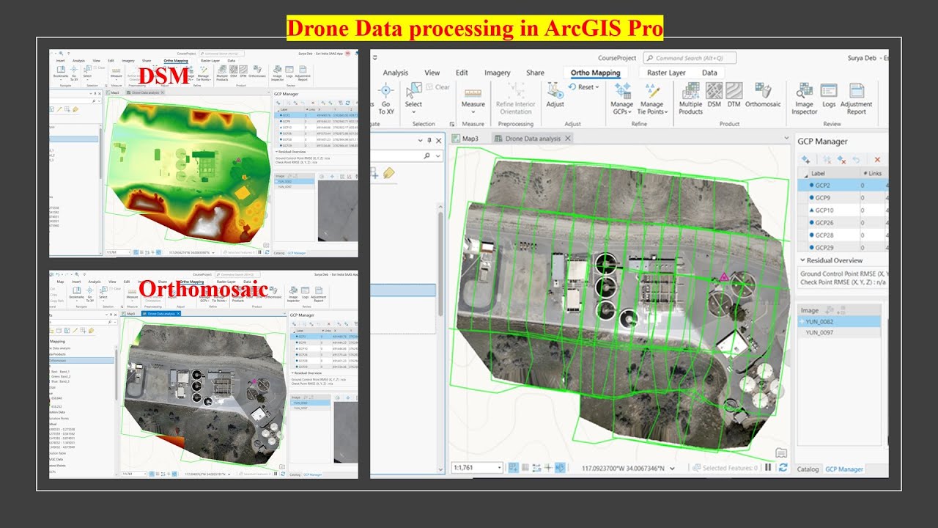Viewport: 938px width, 528px height.
Task: Open the Image Inspector in the large window
Action: 804,98
